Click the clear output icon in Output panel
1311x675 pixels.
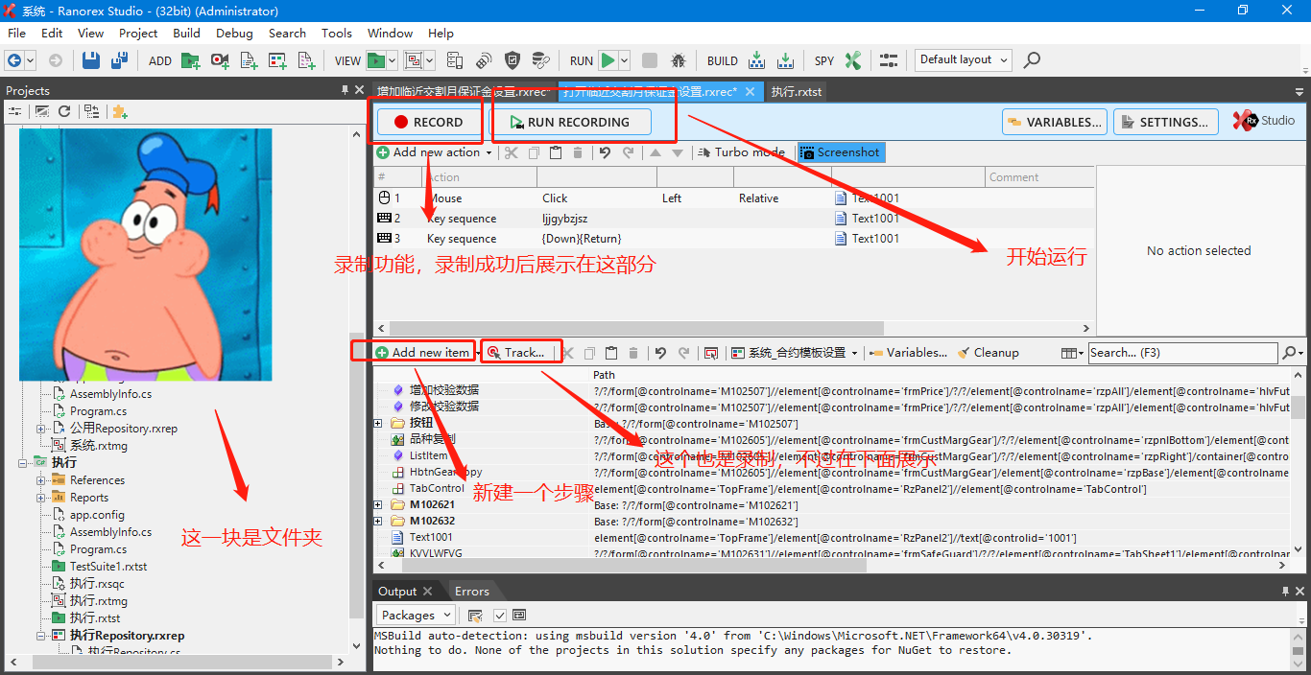pos(475,616)
